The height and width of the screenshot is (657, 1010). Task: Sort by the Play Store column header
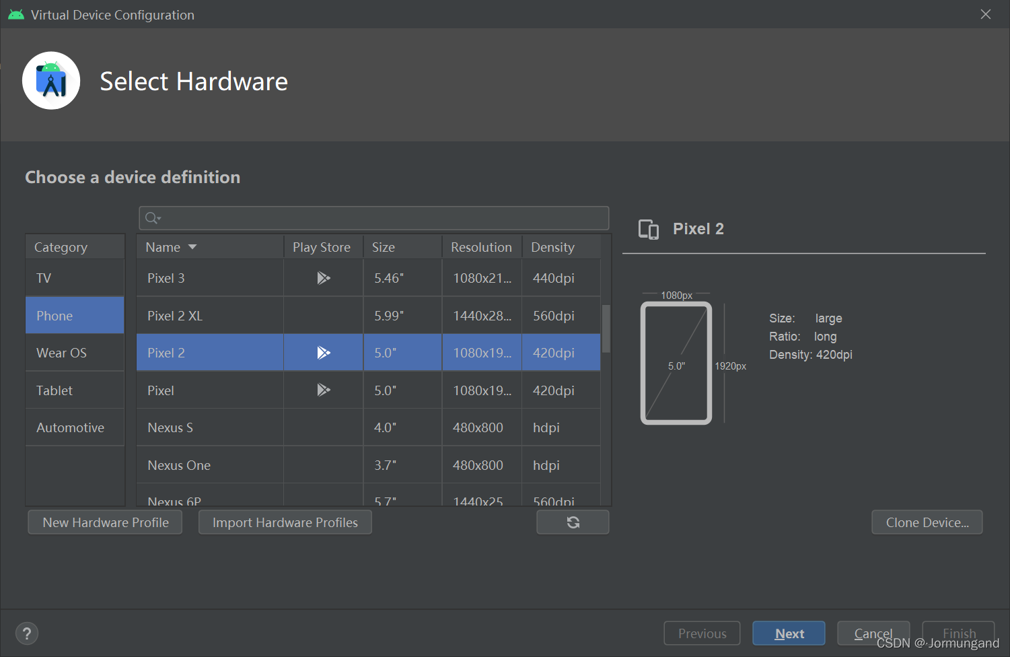coord(323,247)
